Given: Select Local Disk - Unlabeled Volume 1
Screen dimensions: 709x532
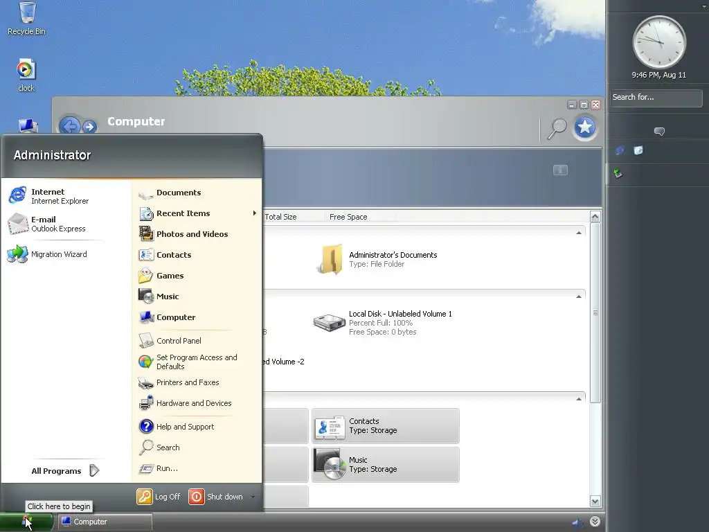Looking at the screenshot, I should (x=382, y=323).
